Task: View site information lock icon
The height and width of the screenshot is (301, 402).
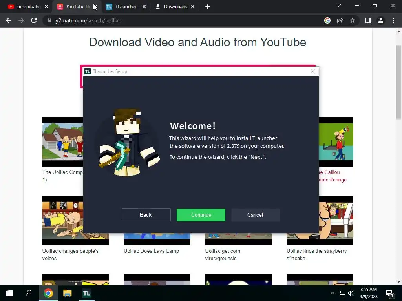Action: coord(49,20)
